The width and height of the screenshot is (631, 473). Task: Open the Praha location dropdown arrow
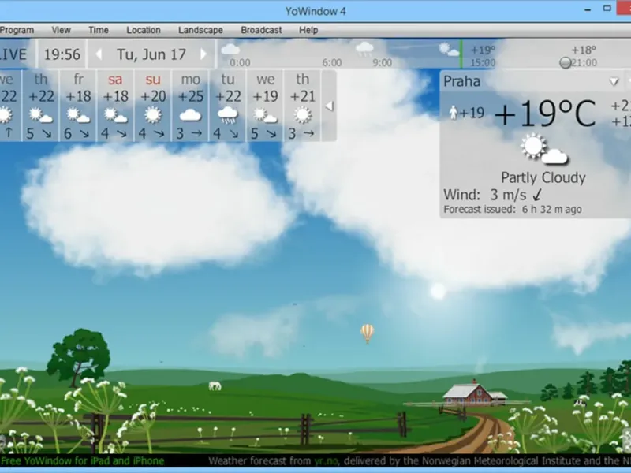[x=614, y=82]
